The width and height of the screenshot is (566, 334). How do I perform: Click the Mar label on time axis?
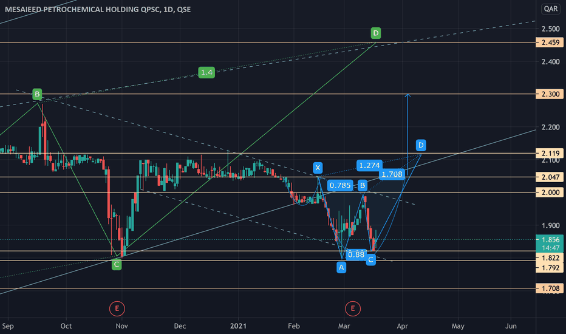coord(344,326)
